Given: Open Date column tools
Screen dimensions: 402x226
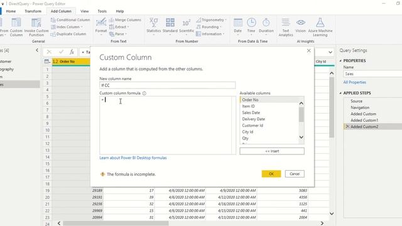Looking at the screenshot, I should 237,26.
